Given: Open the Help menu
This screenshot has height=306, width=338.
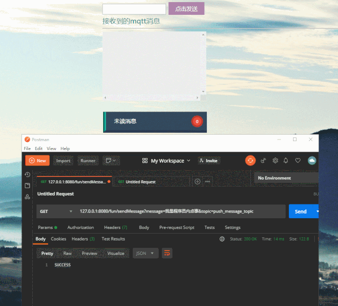Looking at the screenshot, I should [65, 149].
